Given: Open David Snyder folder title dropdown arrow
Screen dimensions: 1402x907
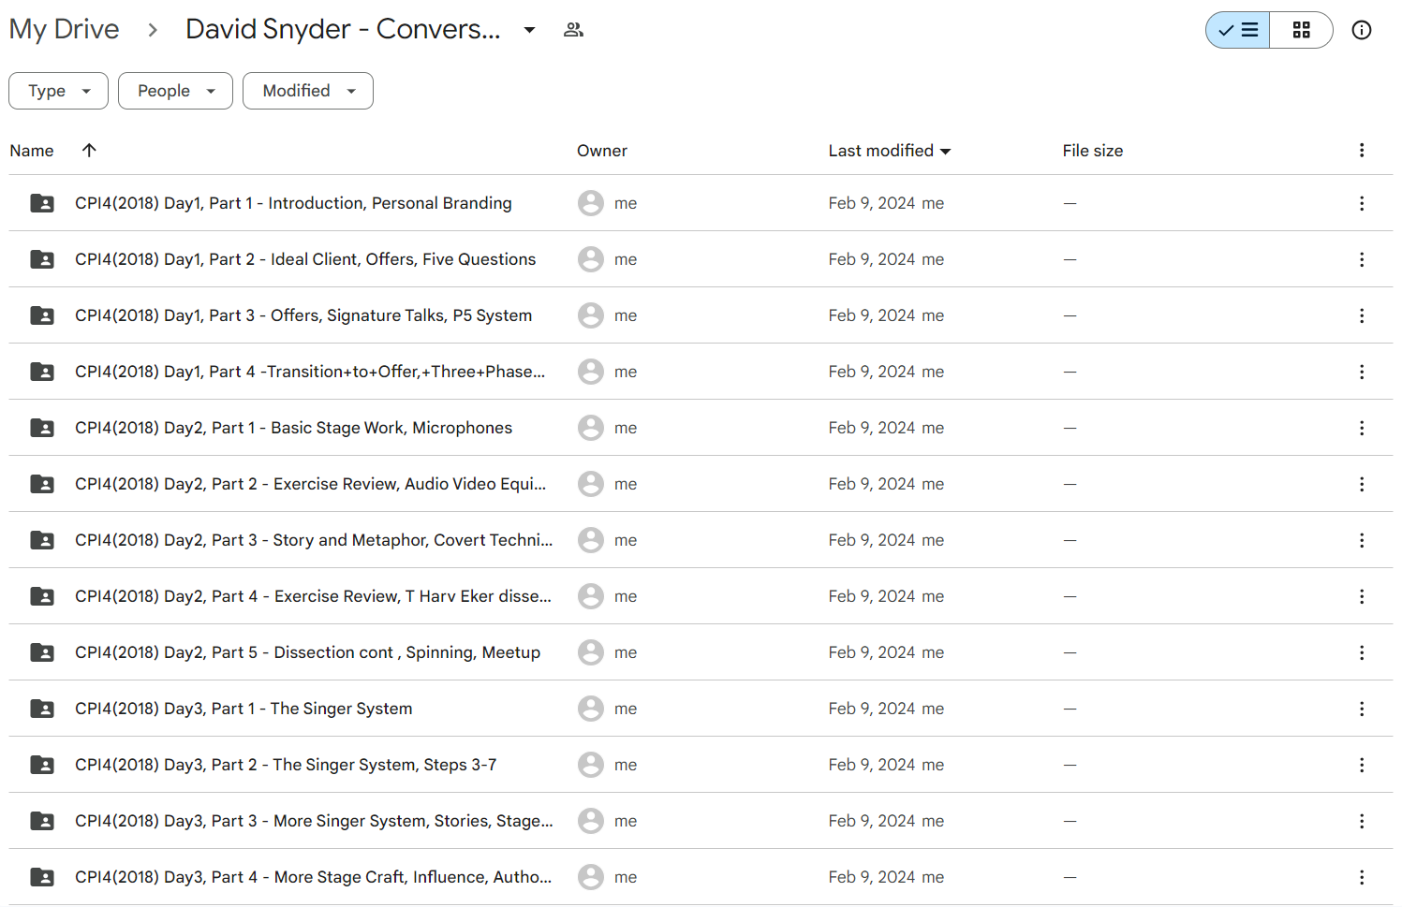Looking at the screenshot, I should tap(529, 30).
